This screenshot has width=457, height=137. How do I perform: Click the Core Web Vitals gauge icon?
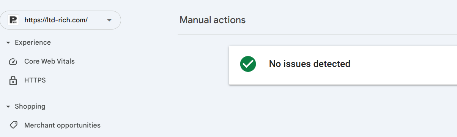(13, 61)
